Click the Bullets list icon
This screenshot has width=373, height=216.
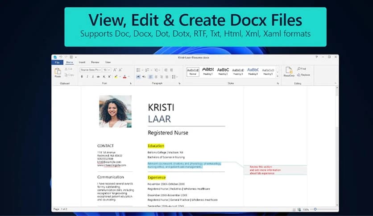click(138, 70)
